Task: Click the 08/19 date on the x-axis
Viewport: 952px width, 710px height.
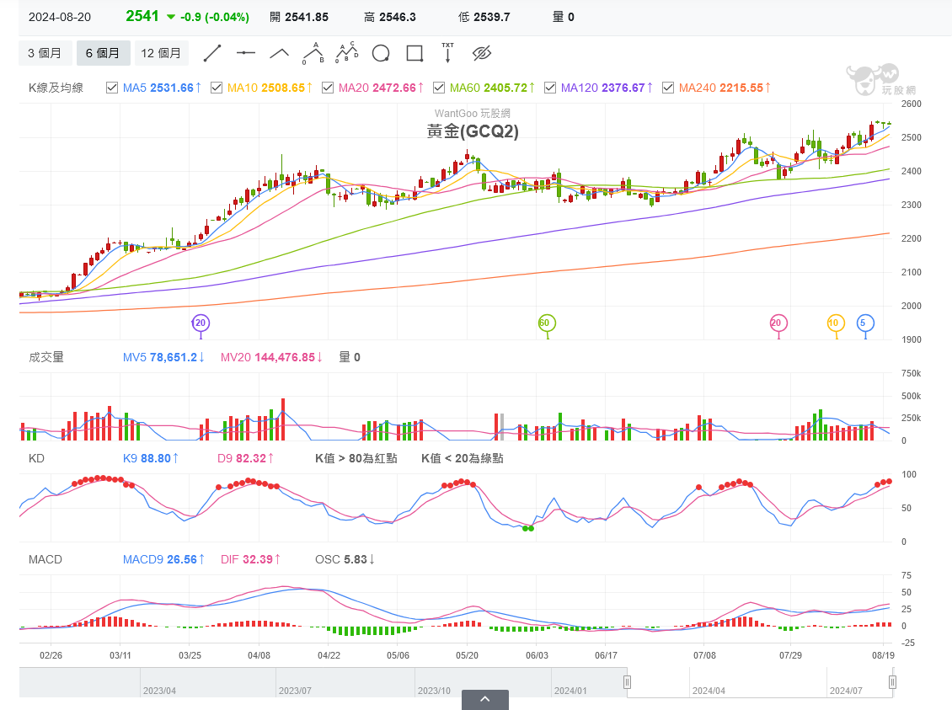Action: point(884,655)
